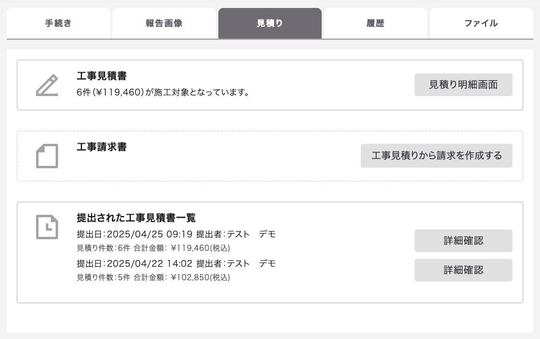Click 詳細確認 for the 2025/04/22 submission
Screen dimensions: 540x339
tap(463, 270)
